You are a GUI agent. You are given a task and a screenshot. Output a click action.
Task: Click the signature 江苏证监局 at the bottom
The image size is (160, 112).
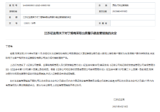[119, 100]
